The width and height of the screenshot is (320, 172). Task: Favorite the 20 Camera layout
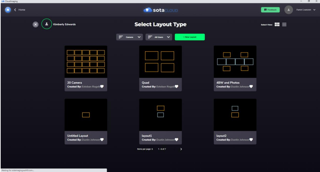102,86
